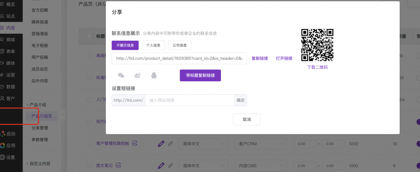
Task: Toggle the switch in the 图文笔记 row
Action: point(418,166)
